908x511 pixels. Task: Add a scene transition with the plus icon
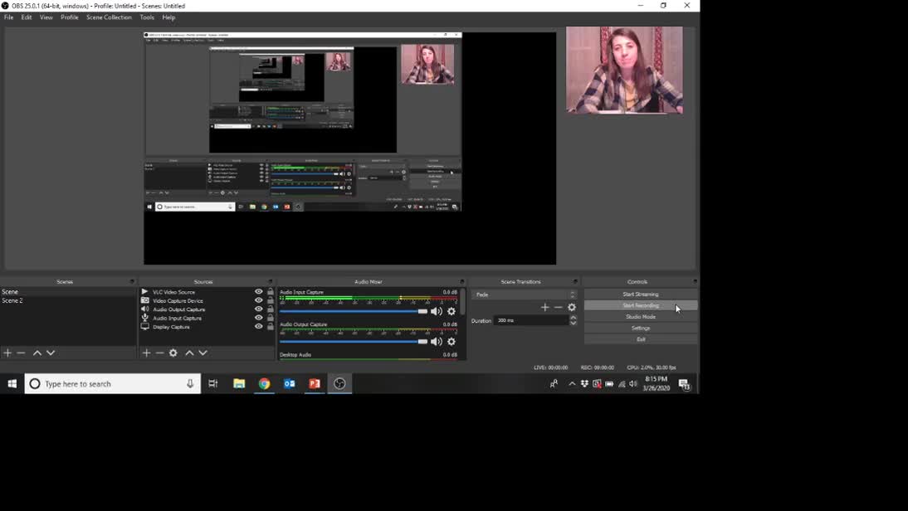[x=544, y=307]
